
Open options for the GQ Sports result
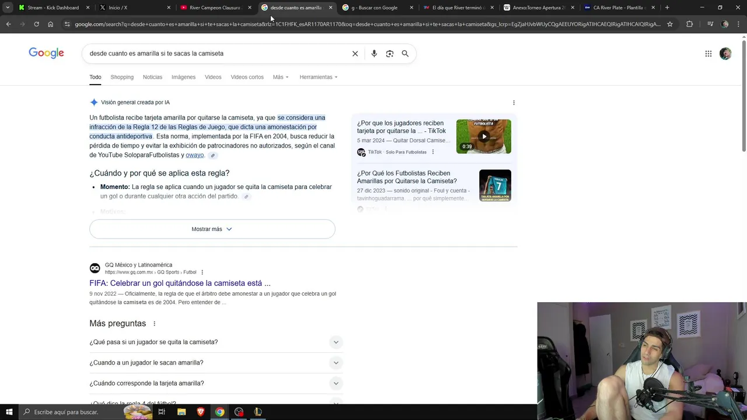click(202, 272)
